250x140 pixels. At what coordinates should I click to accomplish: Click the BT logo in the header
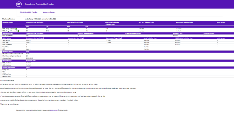19,4
